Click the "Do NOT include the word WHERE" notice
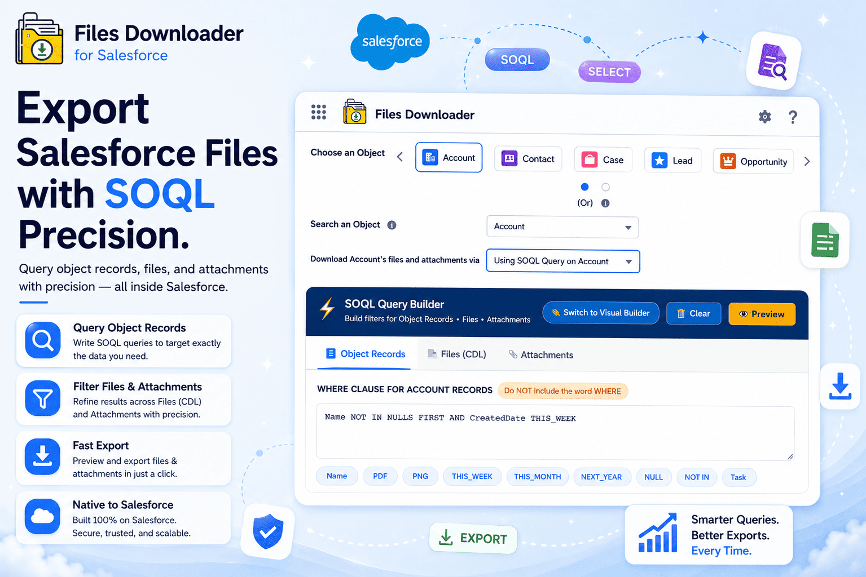Viewport: 866px width, 577px height. click(x=562, y=391)
